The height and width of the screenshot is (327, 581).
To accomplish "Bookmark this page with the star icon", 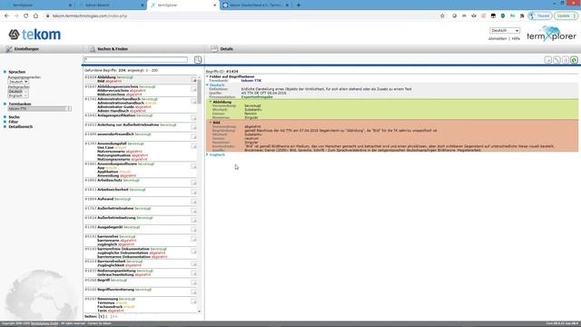I will (442, 16).
